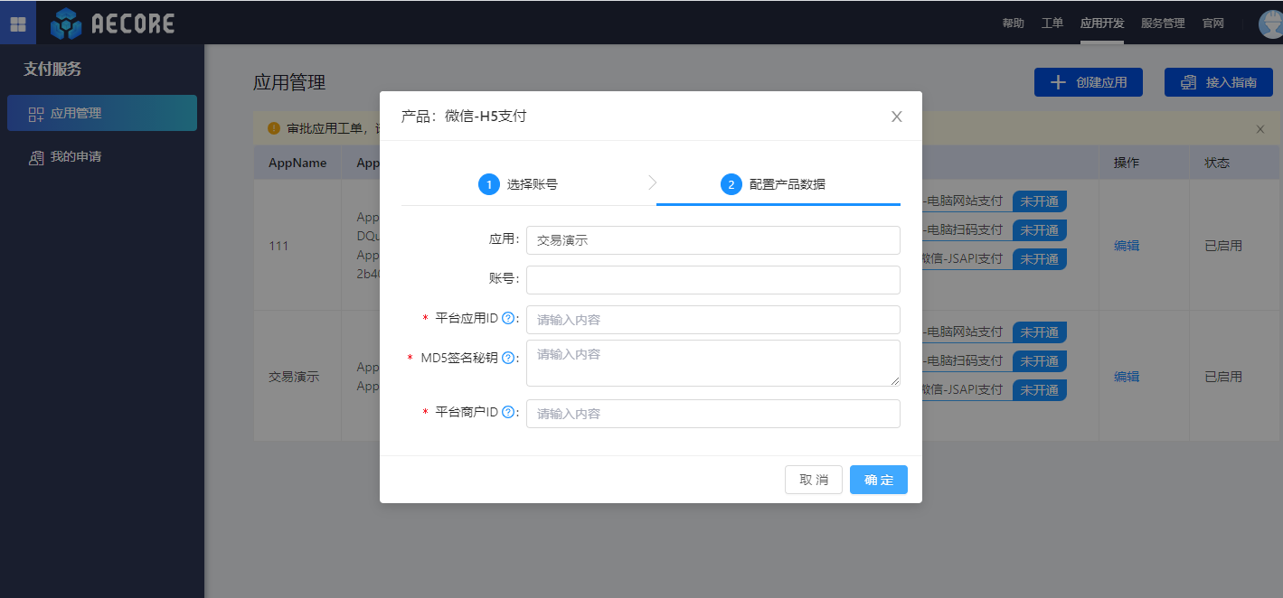Image resolution: width=1283 pixels, height=598 pixels.
Task: Click help icon next to 平台应用ID
Action: click(x=508, y=318)
